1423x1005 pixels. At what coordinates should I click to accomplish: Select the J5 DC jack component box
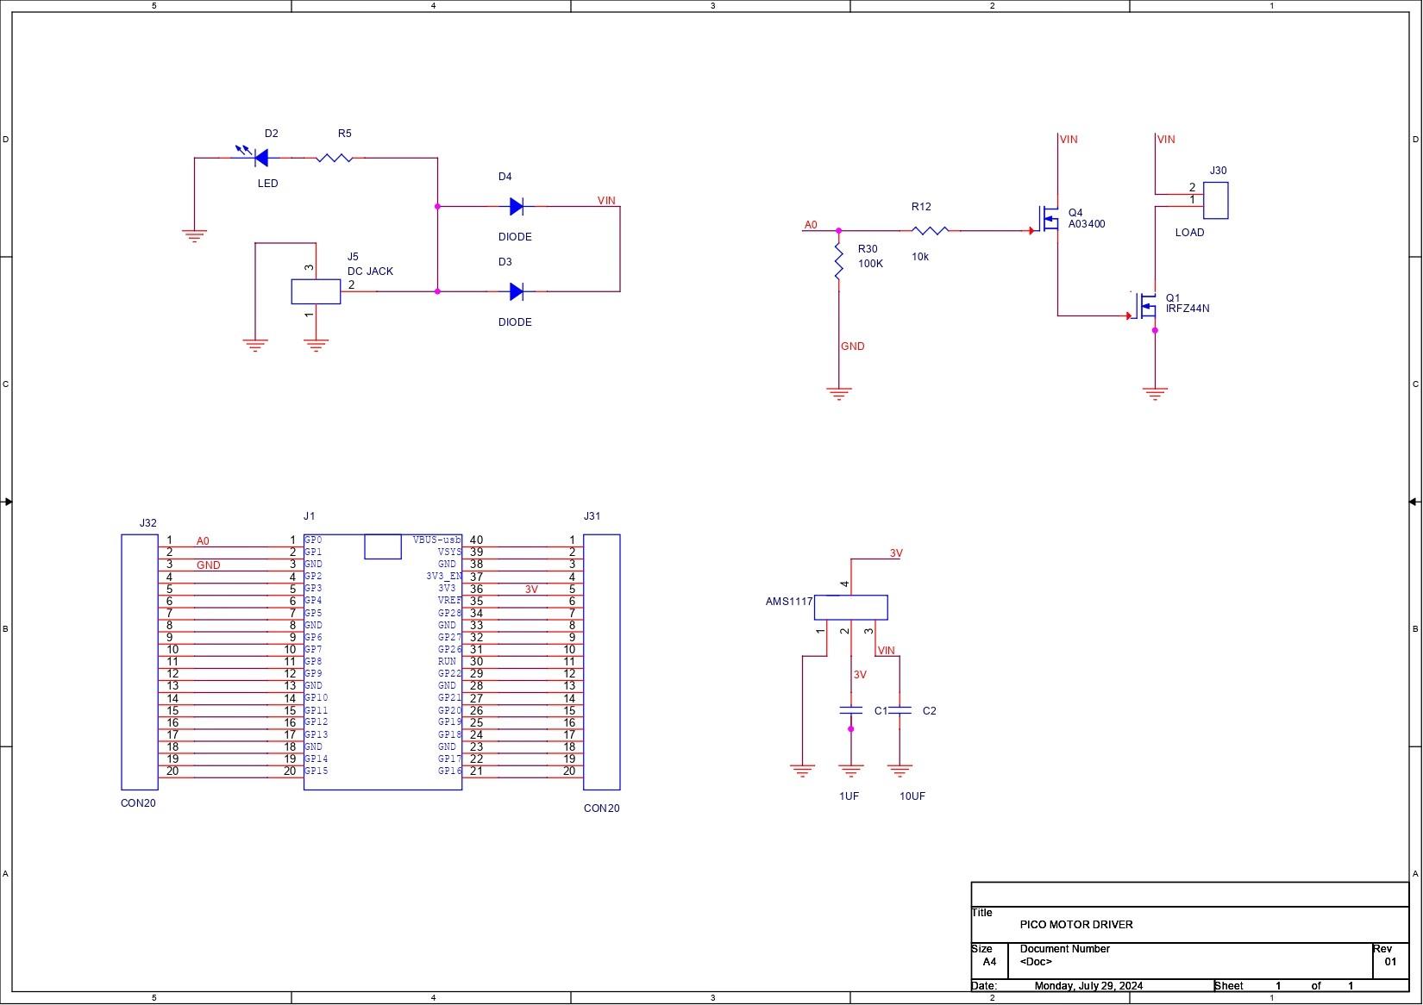click(x=316, y=291)
